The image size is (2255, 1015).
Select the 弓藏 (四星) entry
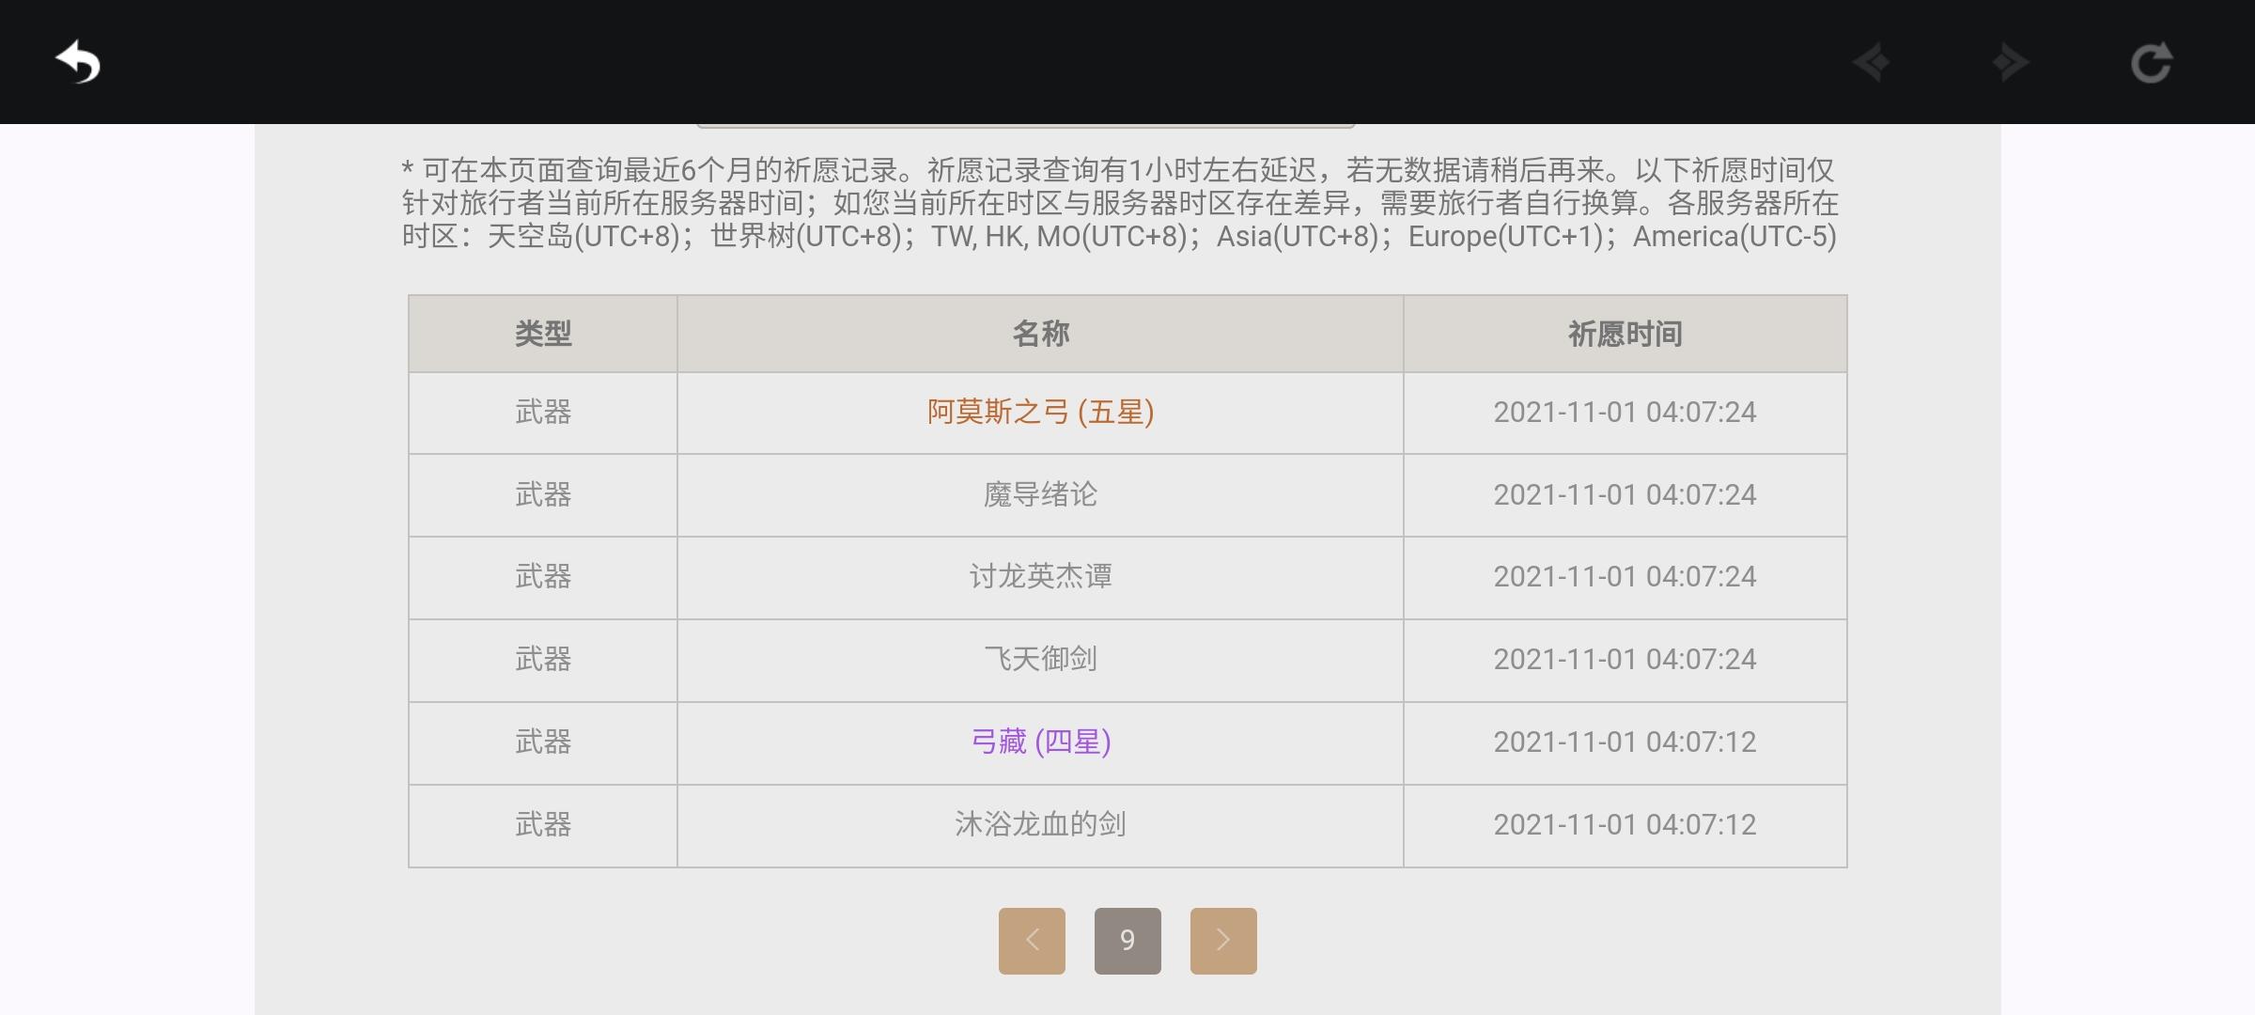point(1040,742)
